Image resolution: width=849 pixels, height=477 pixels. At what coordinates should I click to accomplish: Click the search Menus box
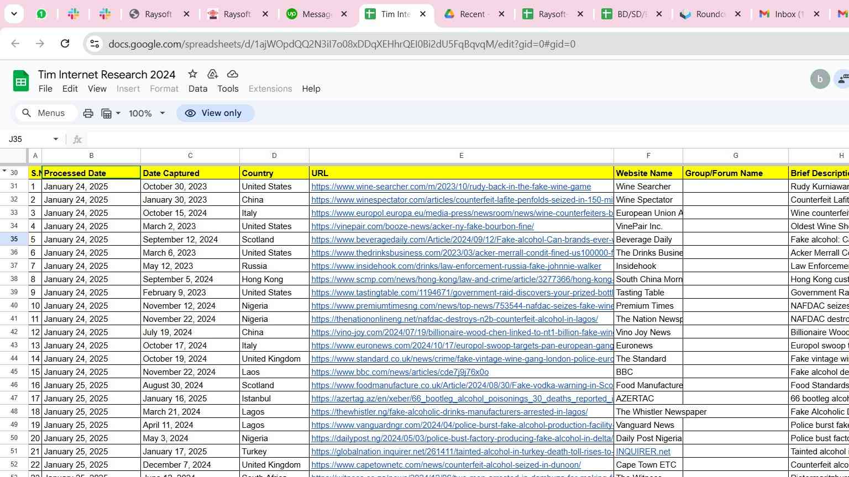pyautogui.click(x=45, y=113)
